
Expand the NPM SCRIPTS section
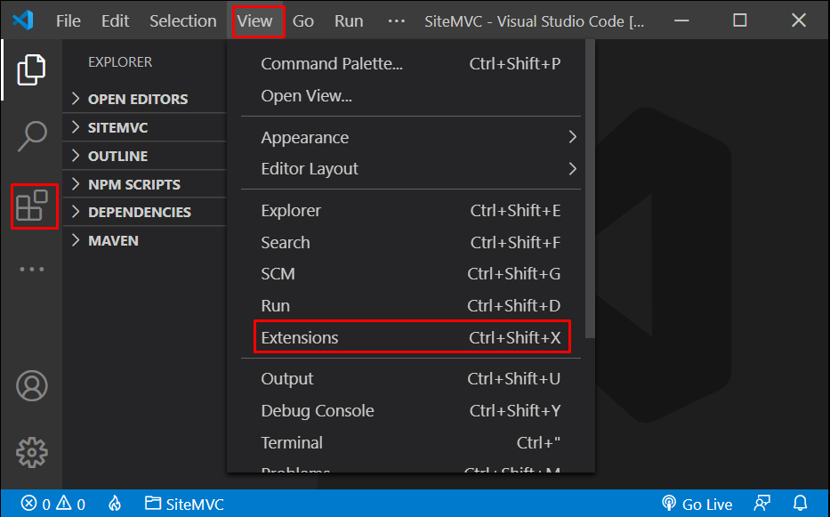click(x=133, y=184)
